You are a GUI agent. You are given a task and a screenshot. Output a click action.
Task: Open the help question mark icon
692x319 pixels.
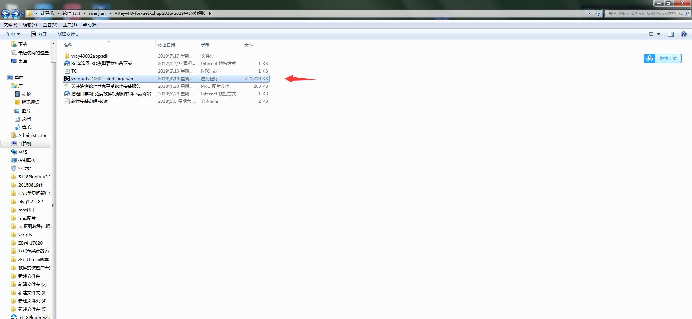pos(683,34)
